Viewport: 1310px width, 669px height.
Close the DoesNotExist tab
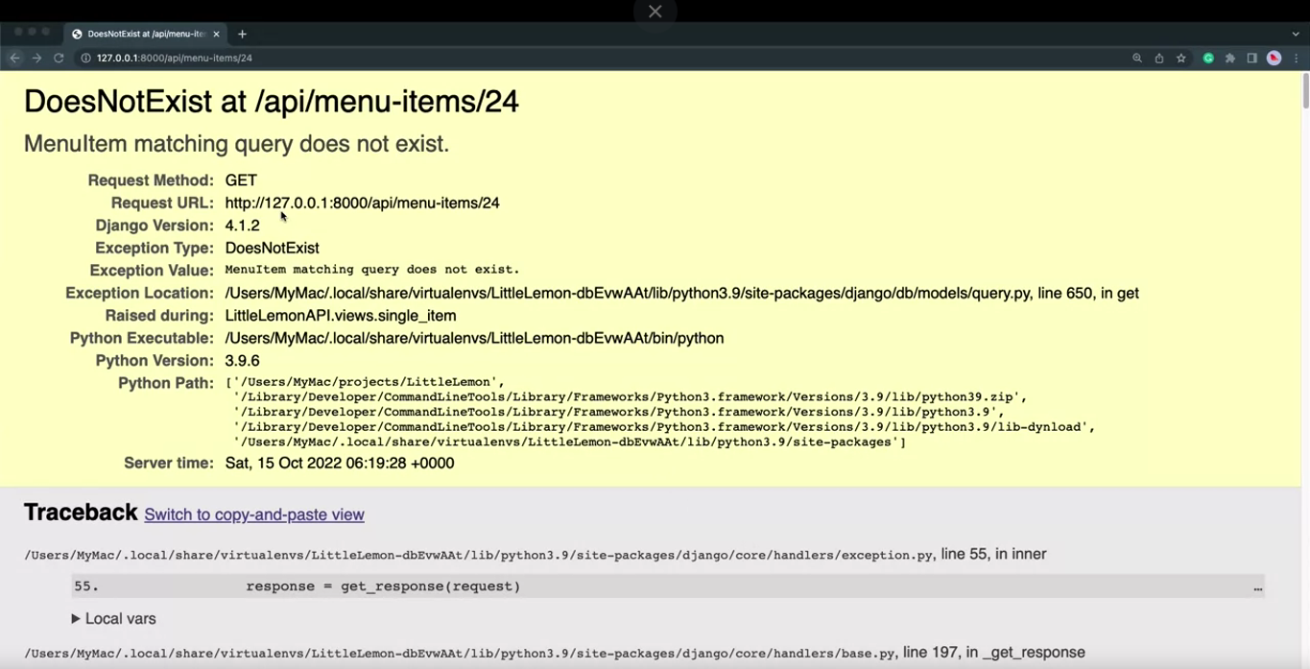216,34
